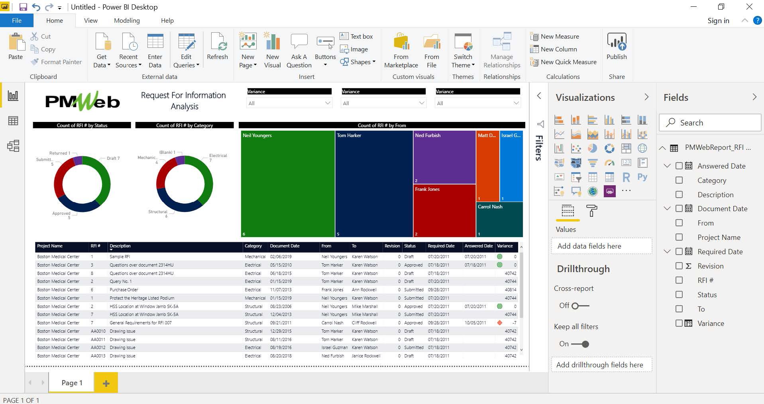Expand the Filters pane arrow

click(539, 96)
